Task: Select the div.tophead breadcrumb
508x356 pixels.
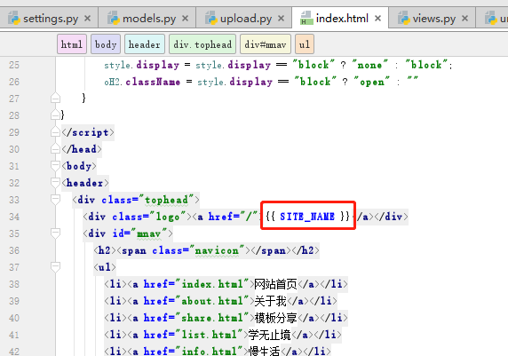Action: (x=202, y=44)
